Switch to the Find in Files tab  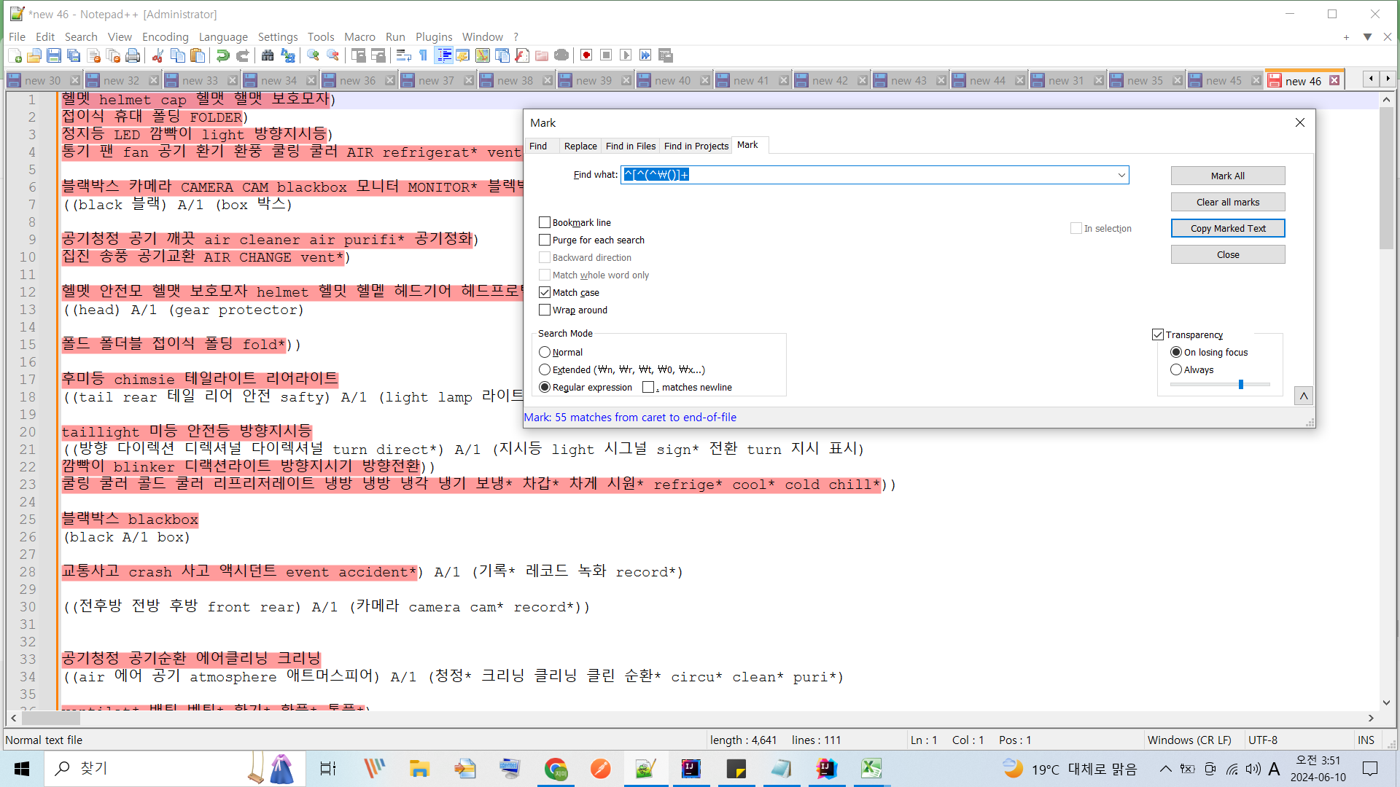[x=630, y=146]
